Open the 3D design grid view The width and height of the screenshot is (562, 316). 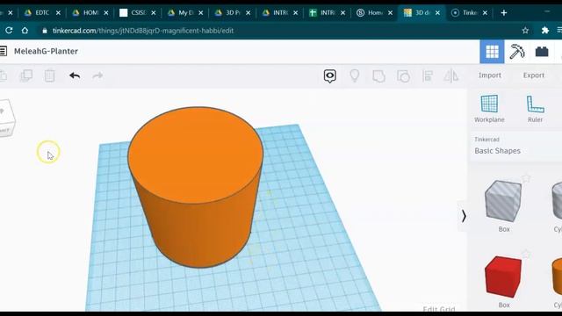pyautogui.click(x=492, y=52)
